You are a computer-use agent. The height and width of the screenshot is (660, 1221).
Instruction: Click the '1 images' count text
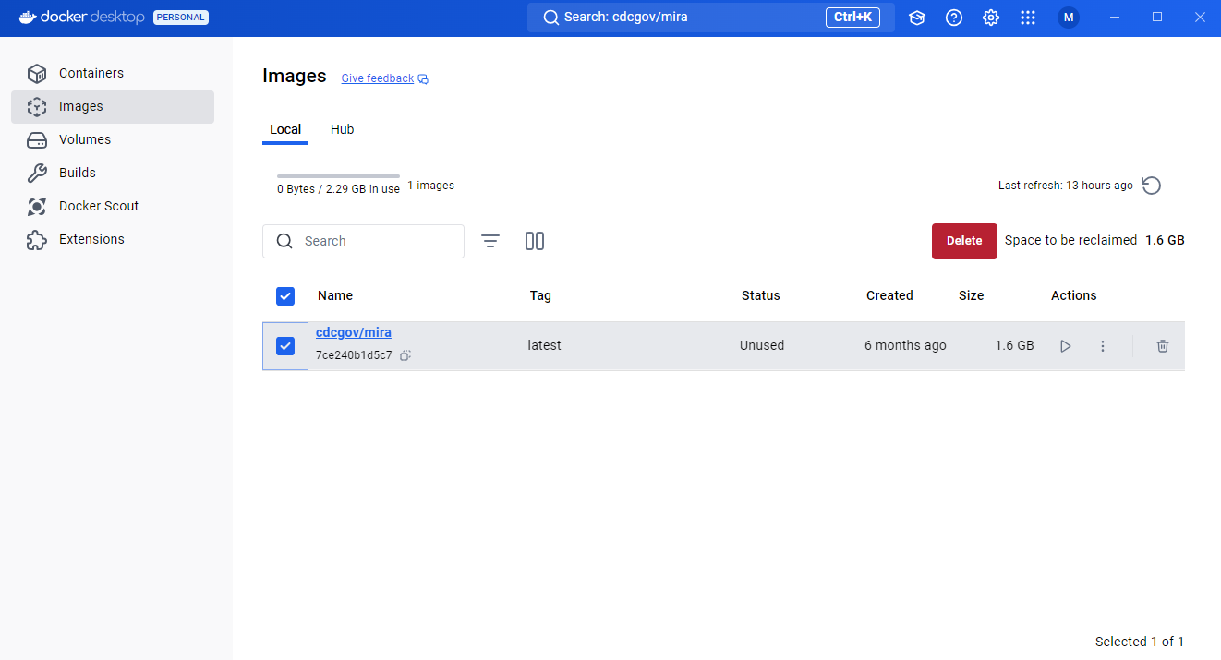(430, 186)
